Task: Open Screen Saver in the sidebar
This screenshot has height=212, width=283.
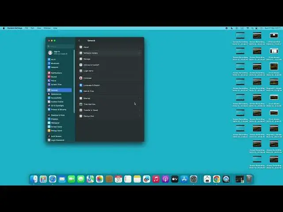Action: (x=55, y=127)
